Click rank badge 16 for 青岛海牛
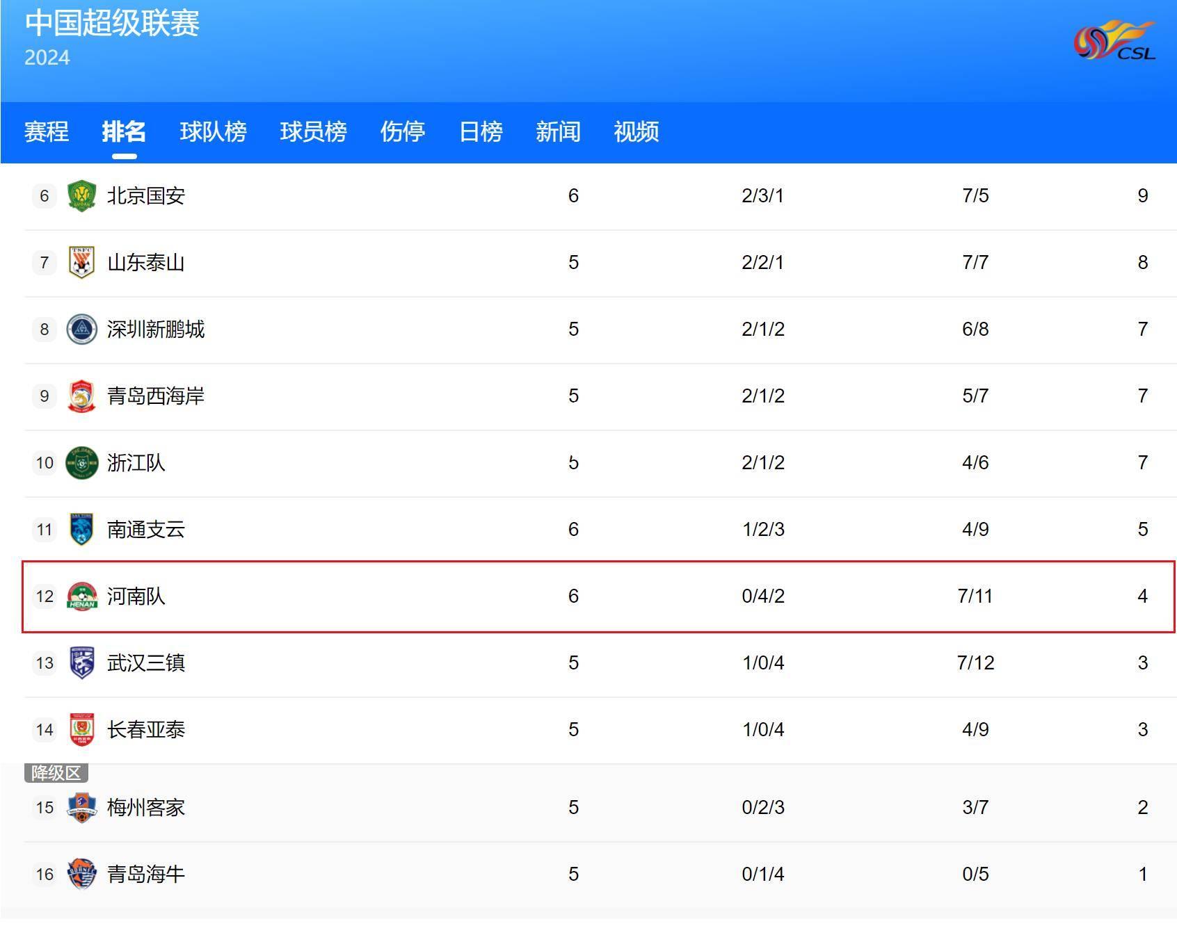 45,875
